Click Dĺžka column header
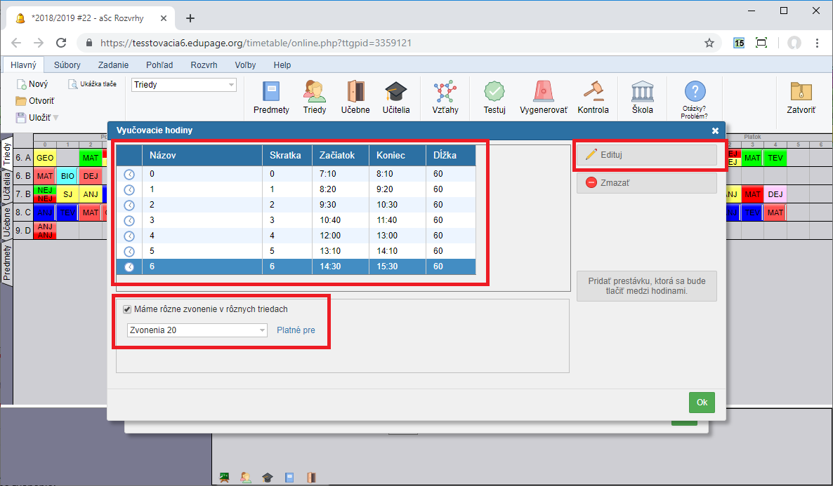Screen dimensions: 833x486 450,156
